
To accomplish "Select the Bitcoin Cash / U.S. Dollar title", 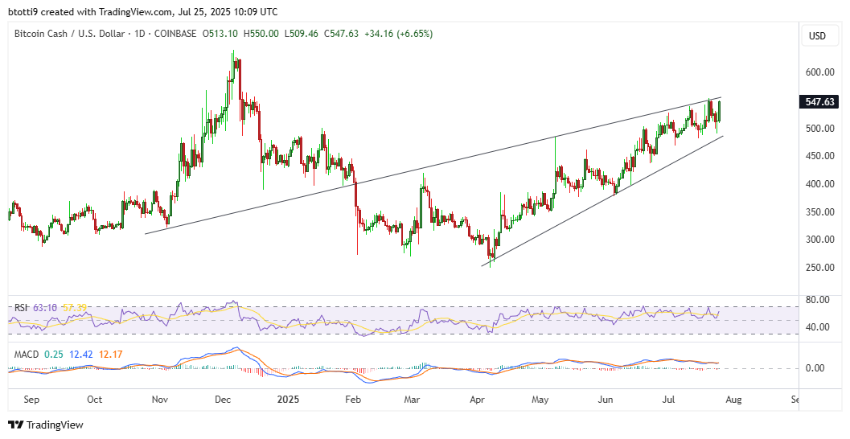I will [66, 34].
